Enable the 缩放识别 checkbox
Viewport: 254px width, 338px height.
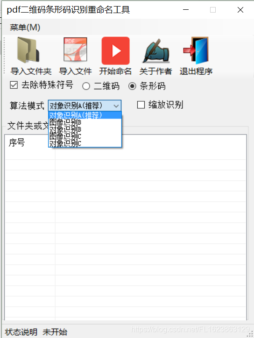click(x=141, y=105)
